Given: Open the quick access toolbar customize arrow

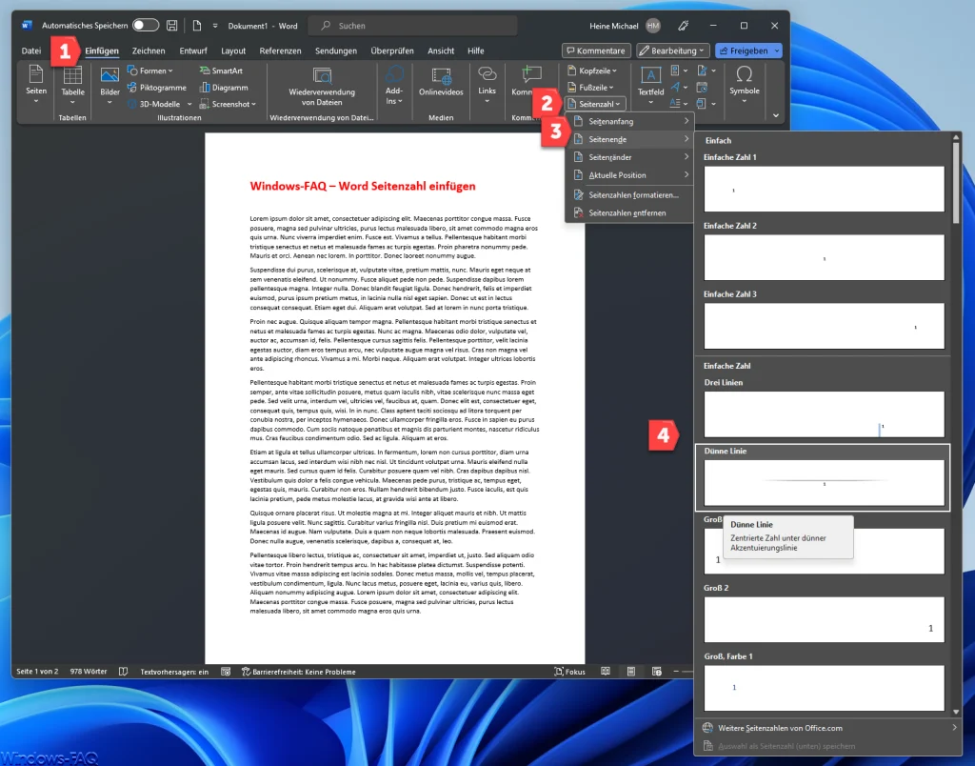Looking at the screenshot, I should pyautogui.click(x=215, y=26).
